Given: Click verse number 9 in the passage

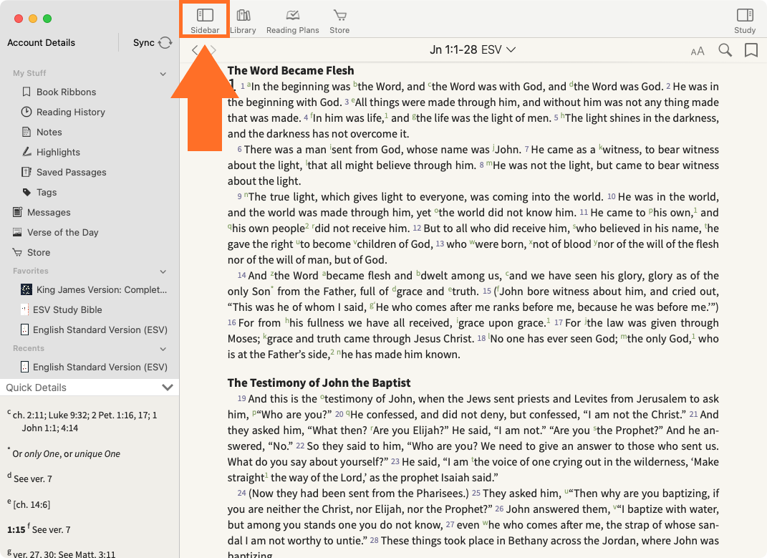Looking at the screenshot, I should pos(240,197).
